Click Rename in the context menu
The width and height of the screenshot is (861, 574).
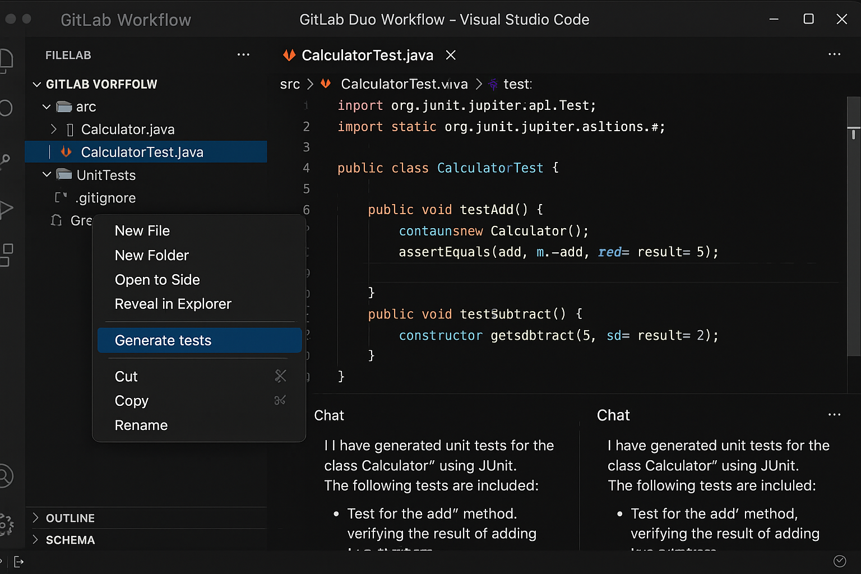[141, 425]
